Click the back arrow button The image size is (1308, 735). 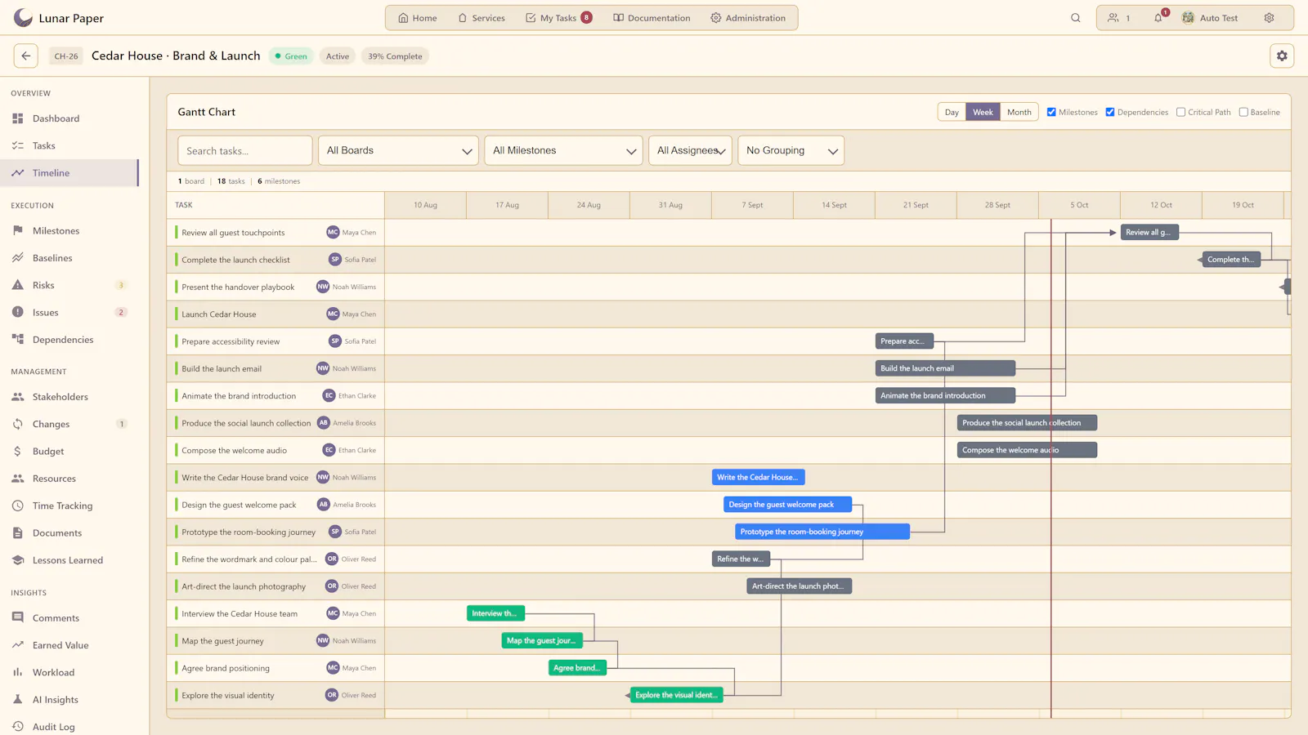(x=26, y=56)
